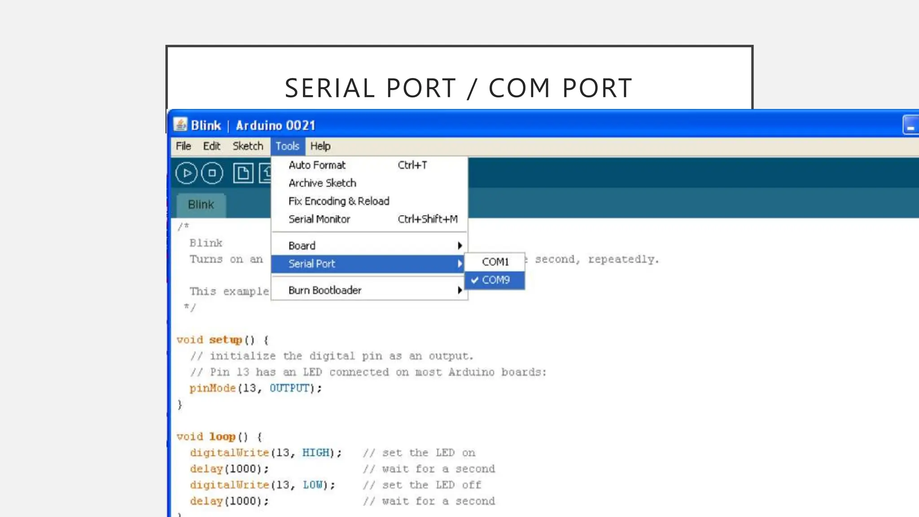Click the '// set the LED on' comment

[419, 453]
